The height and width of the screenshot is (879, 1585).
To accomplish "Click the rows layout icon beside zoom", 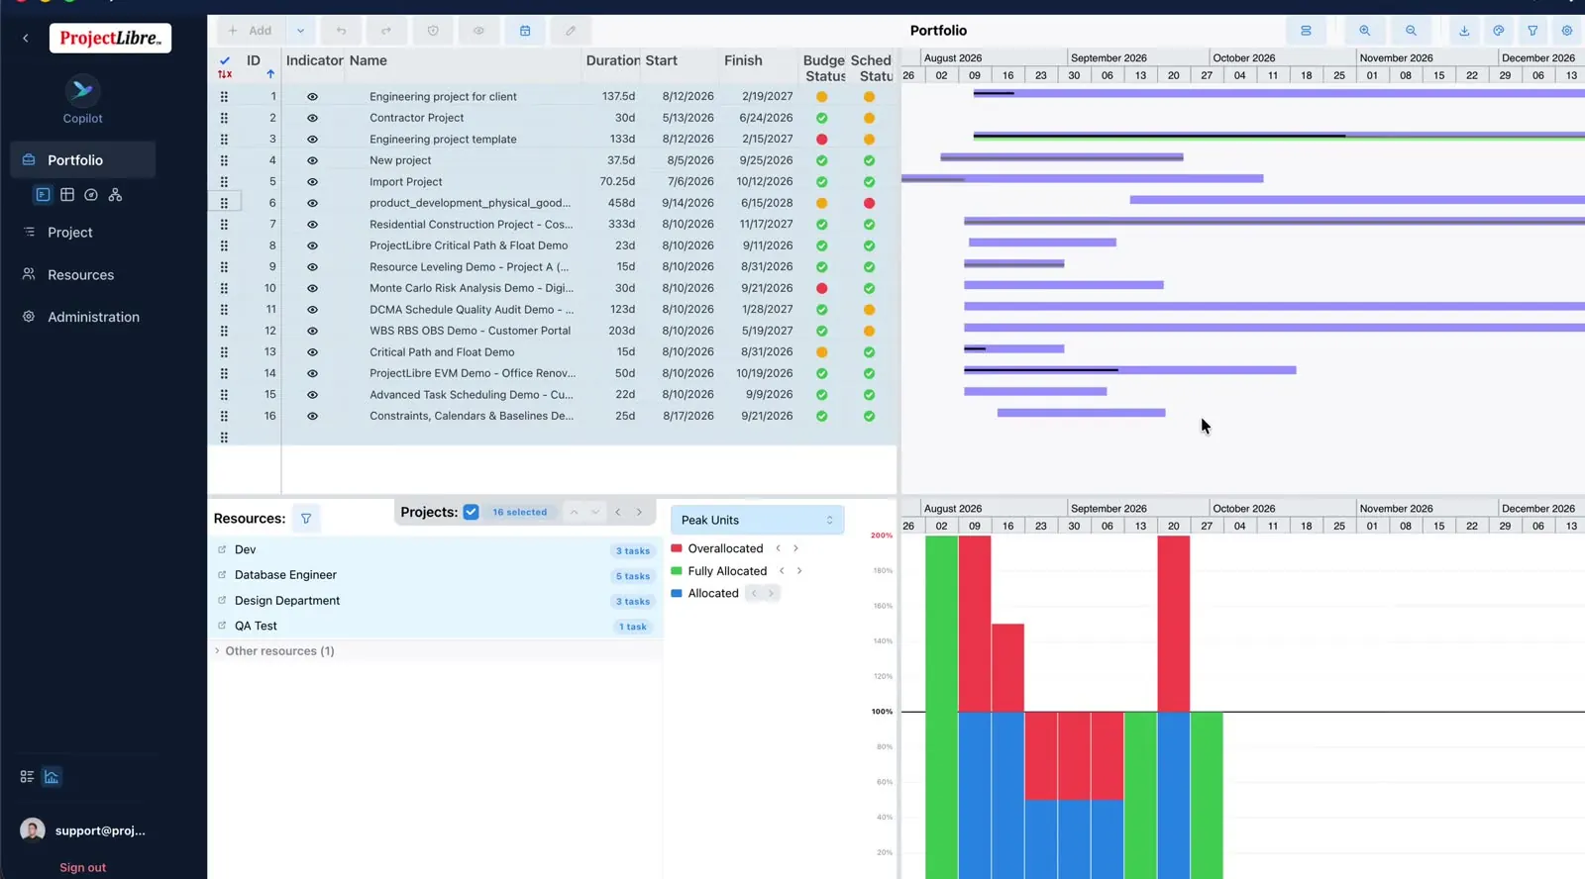I will coord(1306,31).
